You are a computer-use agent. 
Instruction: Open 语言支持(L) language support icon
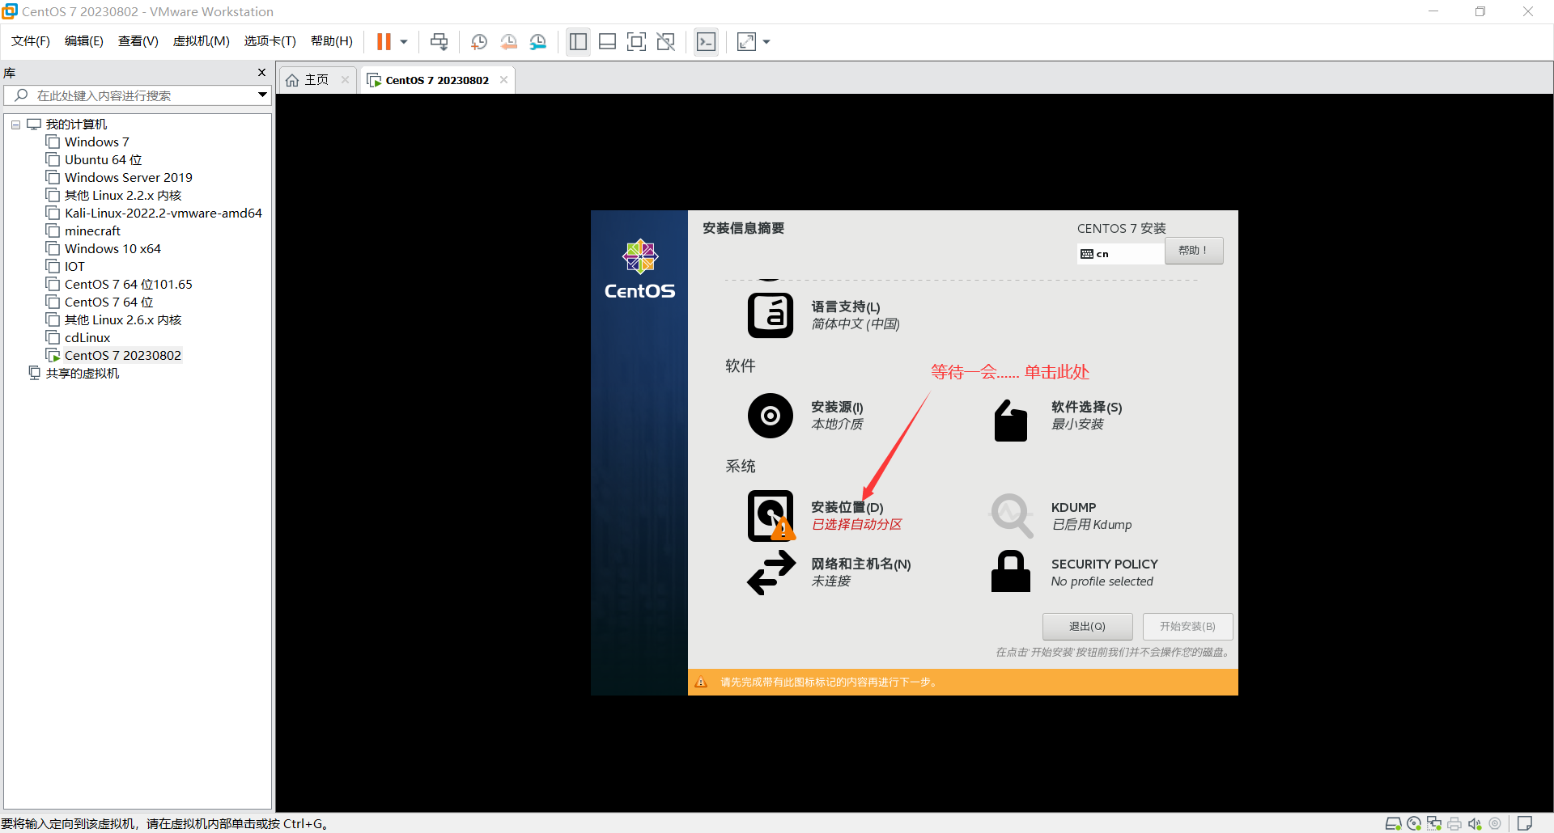771,315
